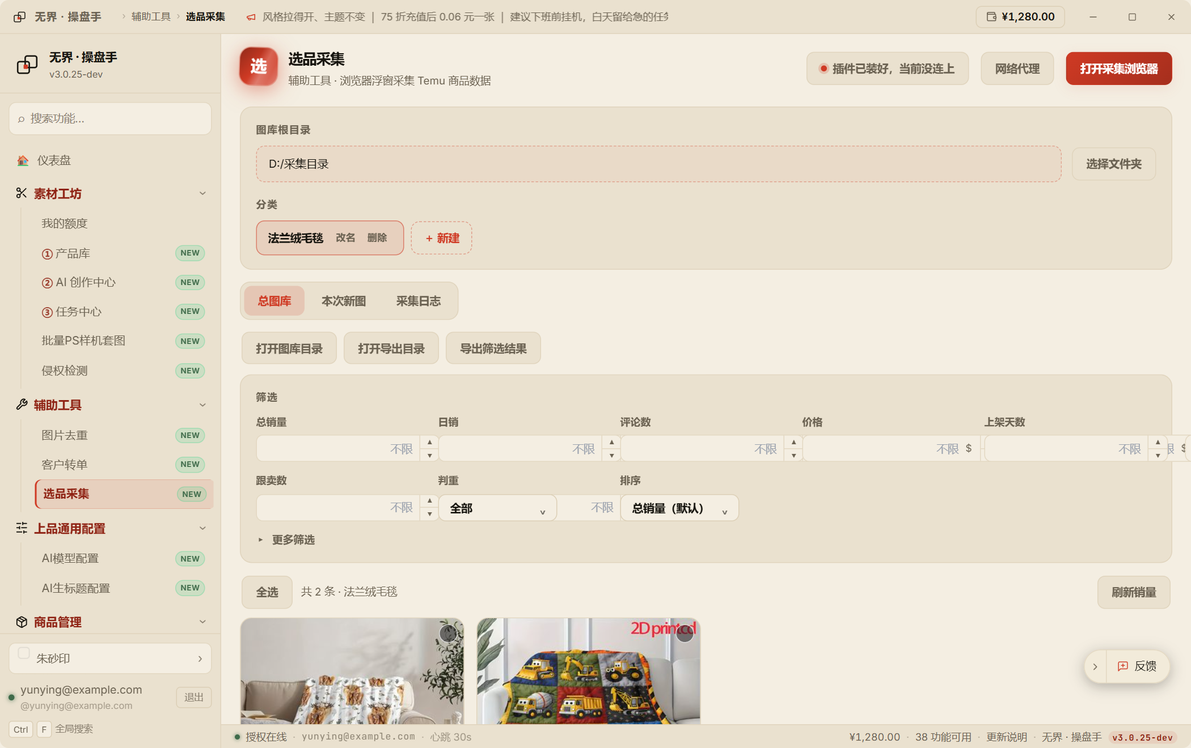Open the 排序 dropdown 总销量（默认）
1191x748 pixels.
click(x=679, y=508)
